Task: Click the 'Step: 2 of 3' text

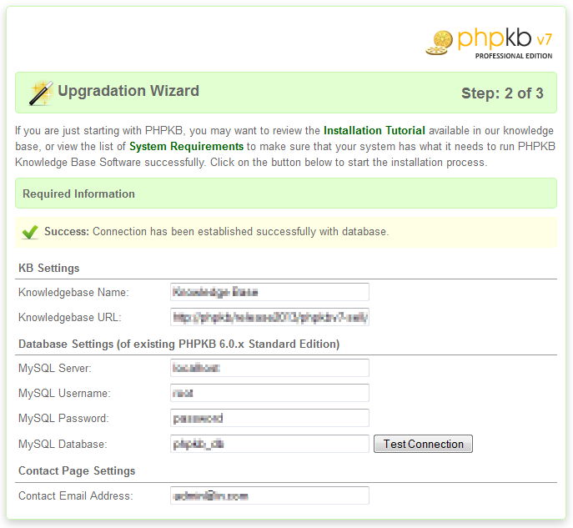Action: (x=502, y=93)
